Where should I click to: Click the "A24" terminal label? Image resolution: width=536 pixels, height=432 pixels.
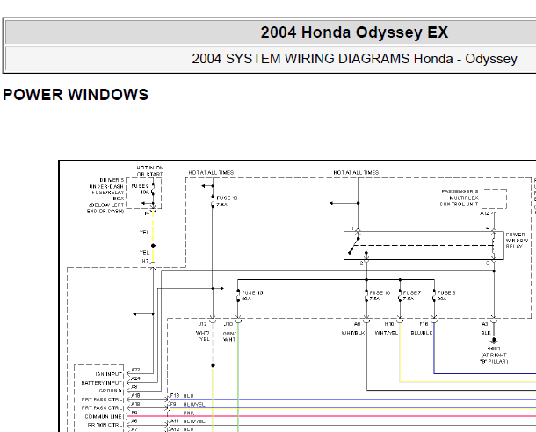pyautogui.click(x=135, y=378)
